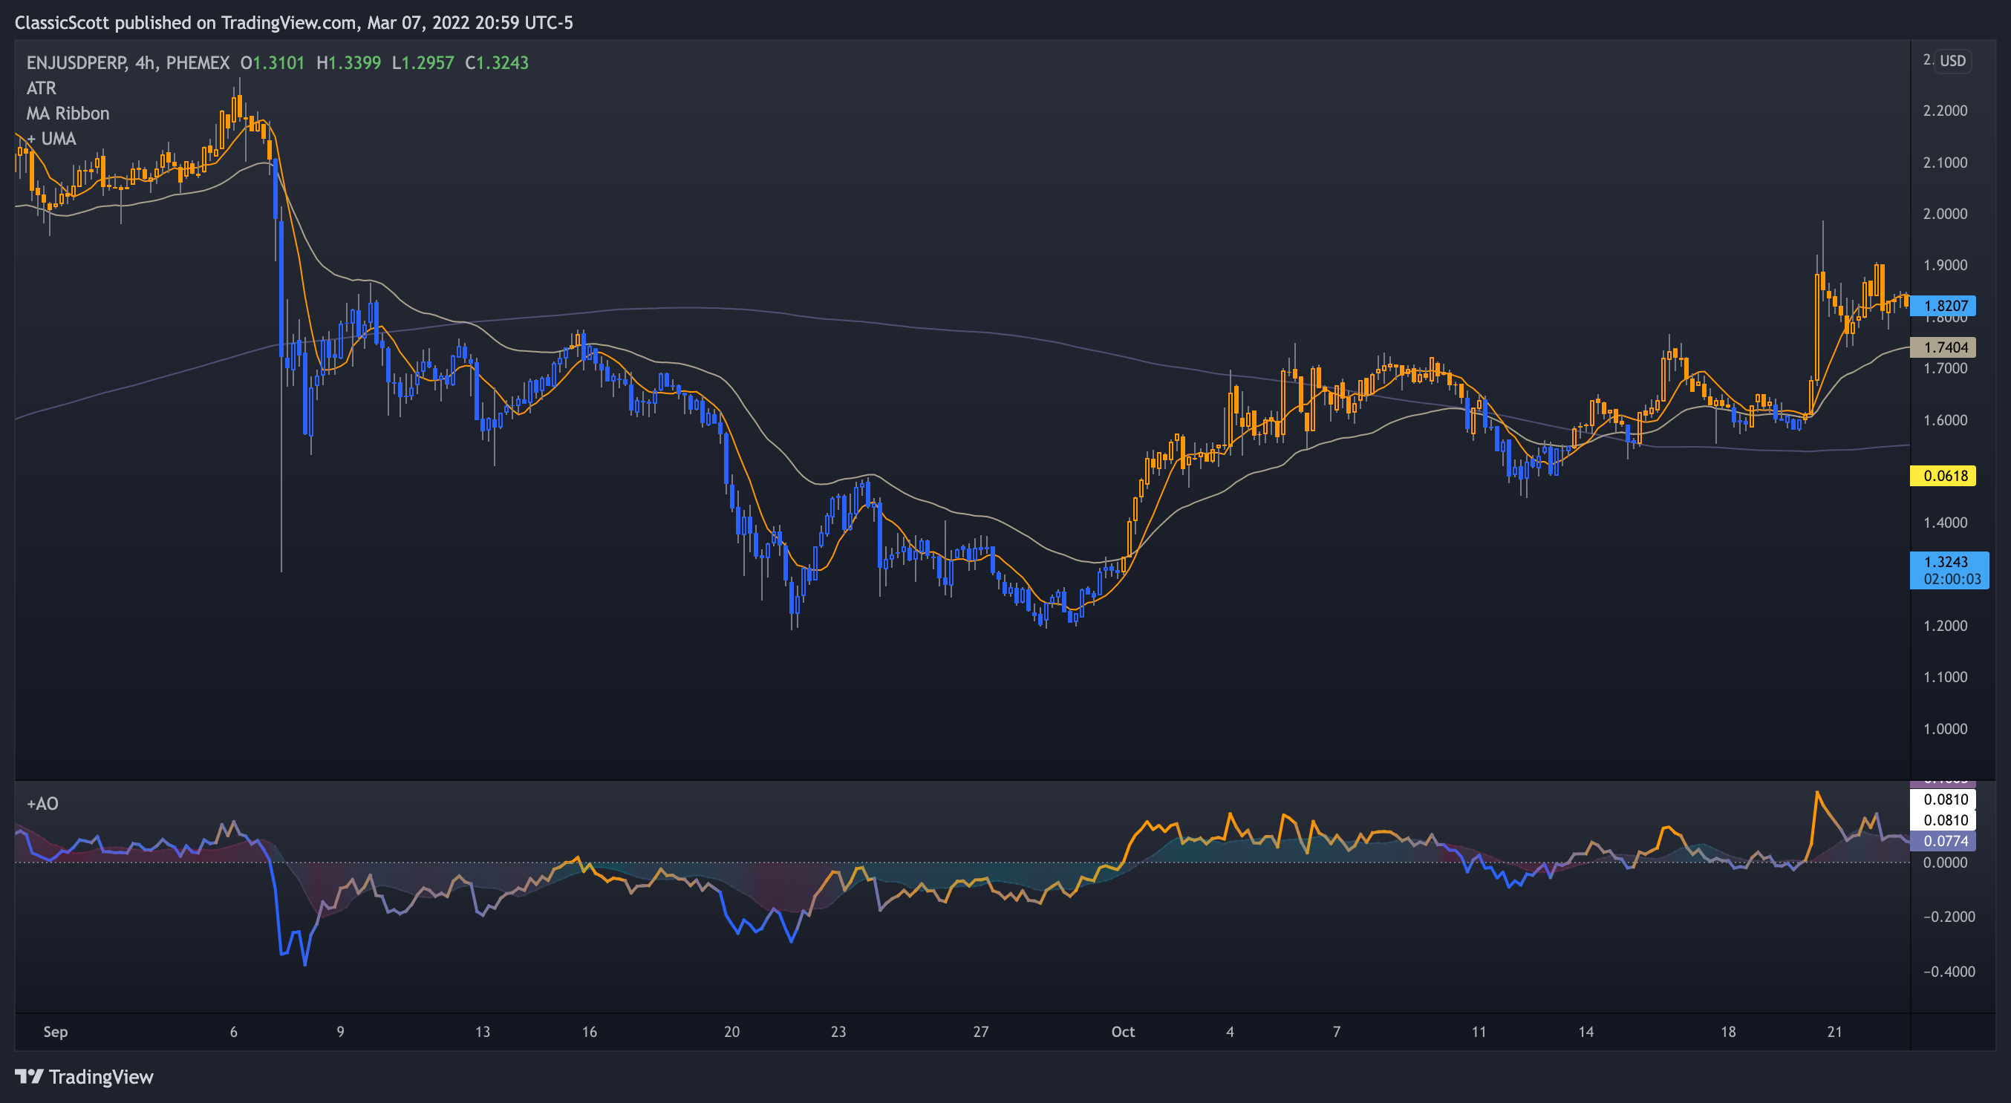Click the ClassicScott published on TradingView.com header
Screen dimensions: 2011x1103
293,22
